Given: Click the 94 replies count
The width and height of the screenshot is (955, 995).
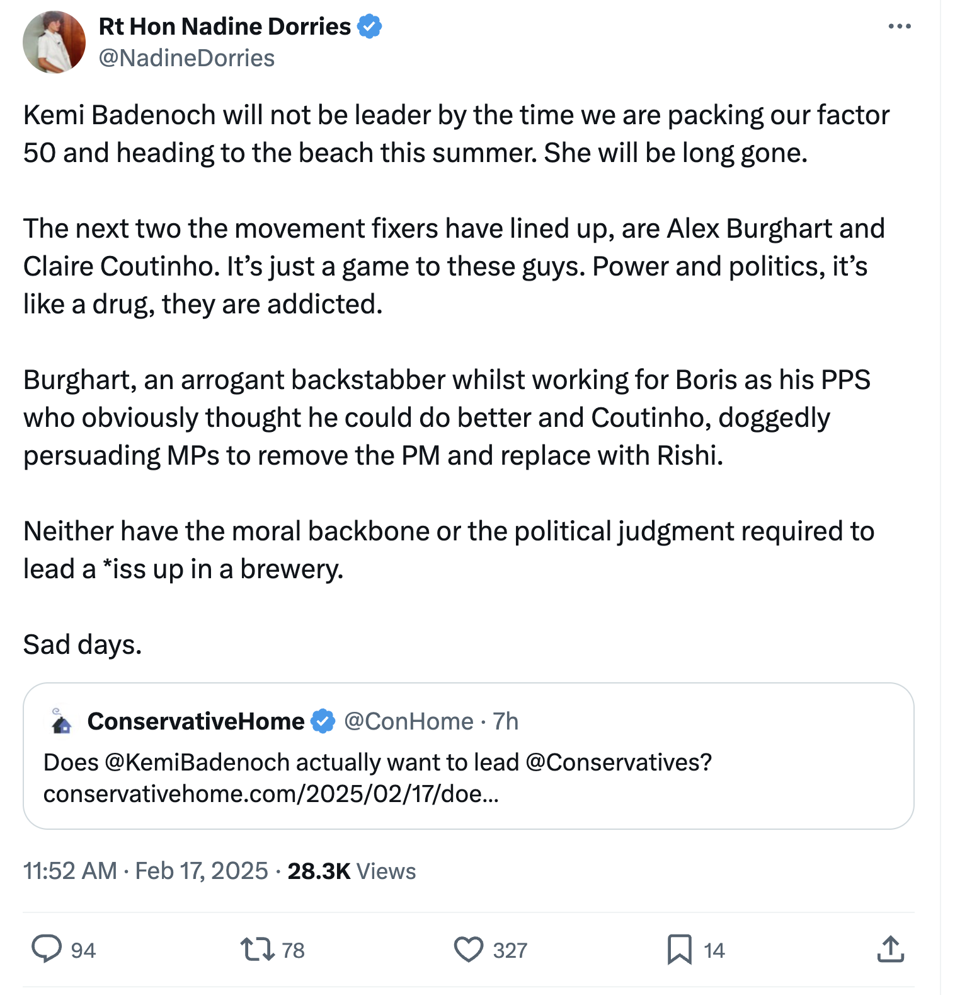Looking at the screenshot, I should 83,950.
